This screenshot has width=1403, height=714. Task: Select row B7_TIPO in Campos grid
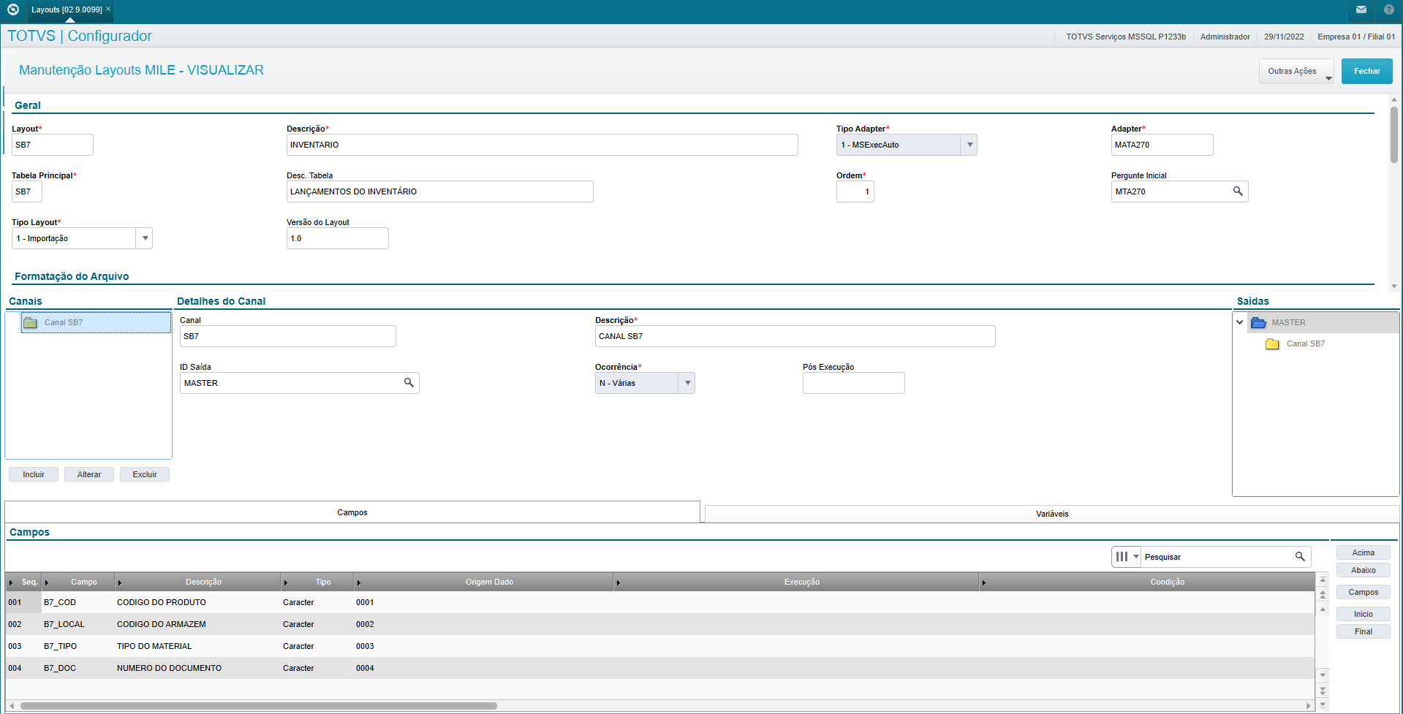click(x=659, y=646)
